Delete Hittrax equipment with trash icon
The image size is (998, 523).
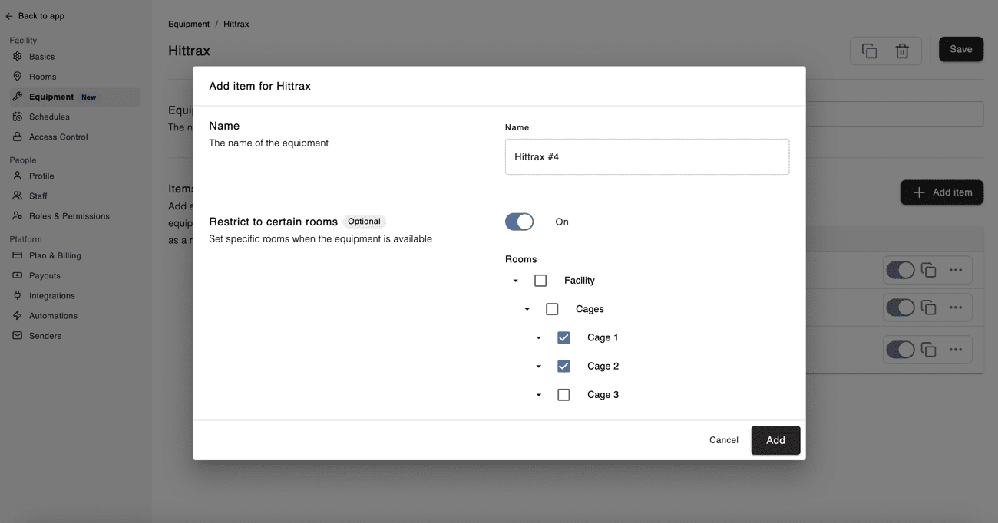point(902,51)
